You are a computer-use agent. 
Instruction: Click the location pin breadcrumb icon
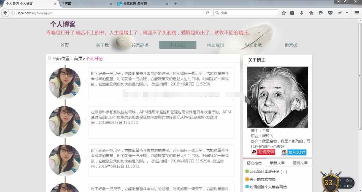49,58
